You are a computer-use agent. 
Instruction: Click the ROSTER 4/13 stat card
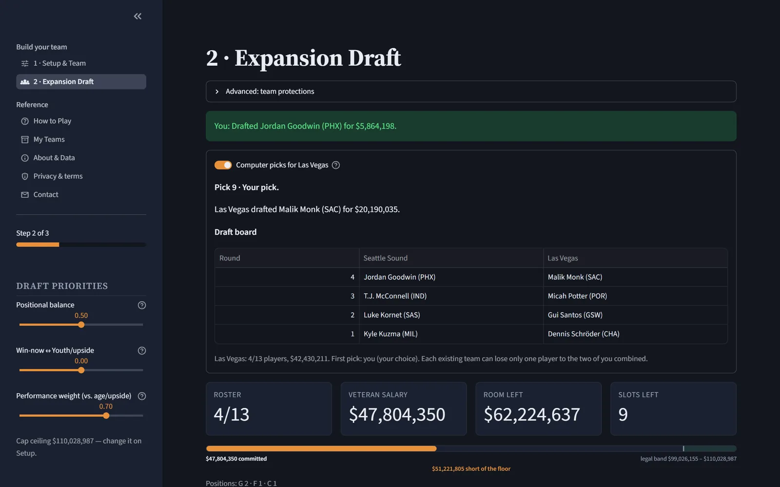[x=269, y=409]
